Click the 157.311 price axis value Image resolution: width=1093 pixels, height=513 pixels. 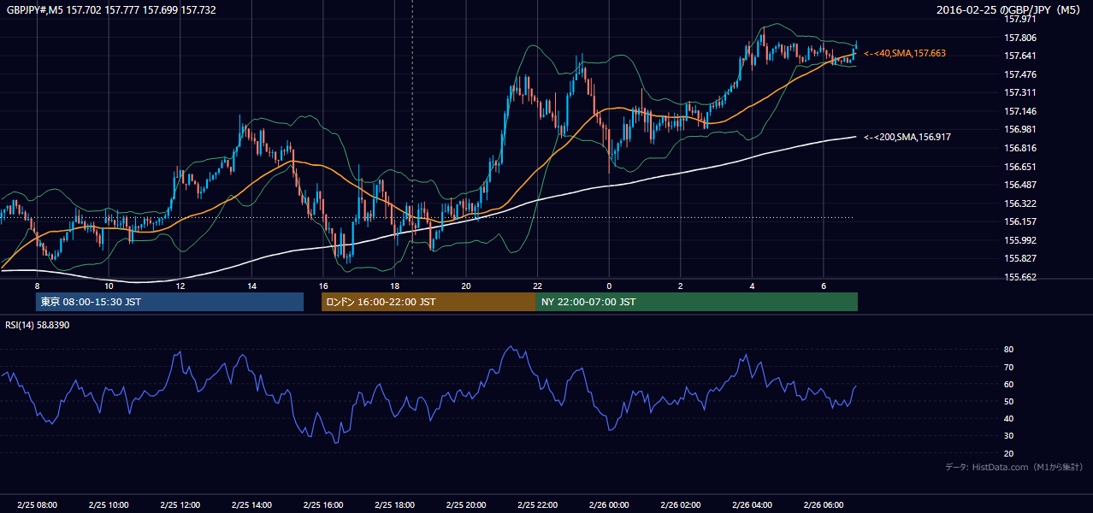coord(1019,92)
